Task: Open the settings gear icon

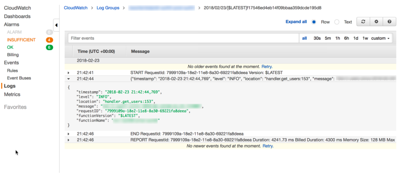Action: click(x=376, y=22)
